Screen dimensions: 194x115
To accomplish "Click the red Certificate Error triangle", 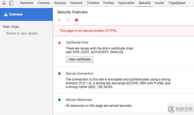I will pos(59,43).
